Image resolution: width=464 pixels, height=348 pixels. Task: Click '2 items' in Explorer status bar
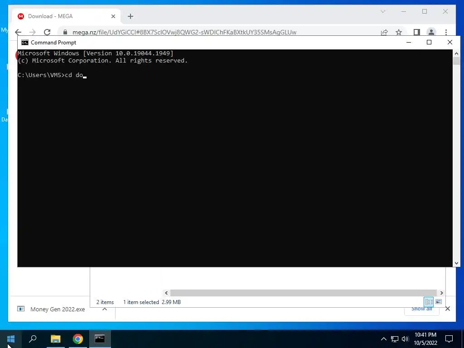[x=105, y=302]
